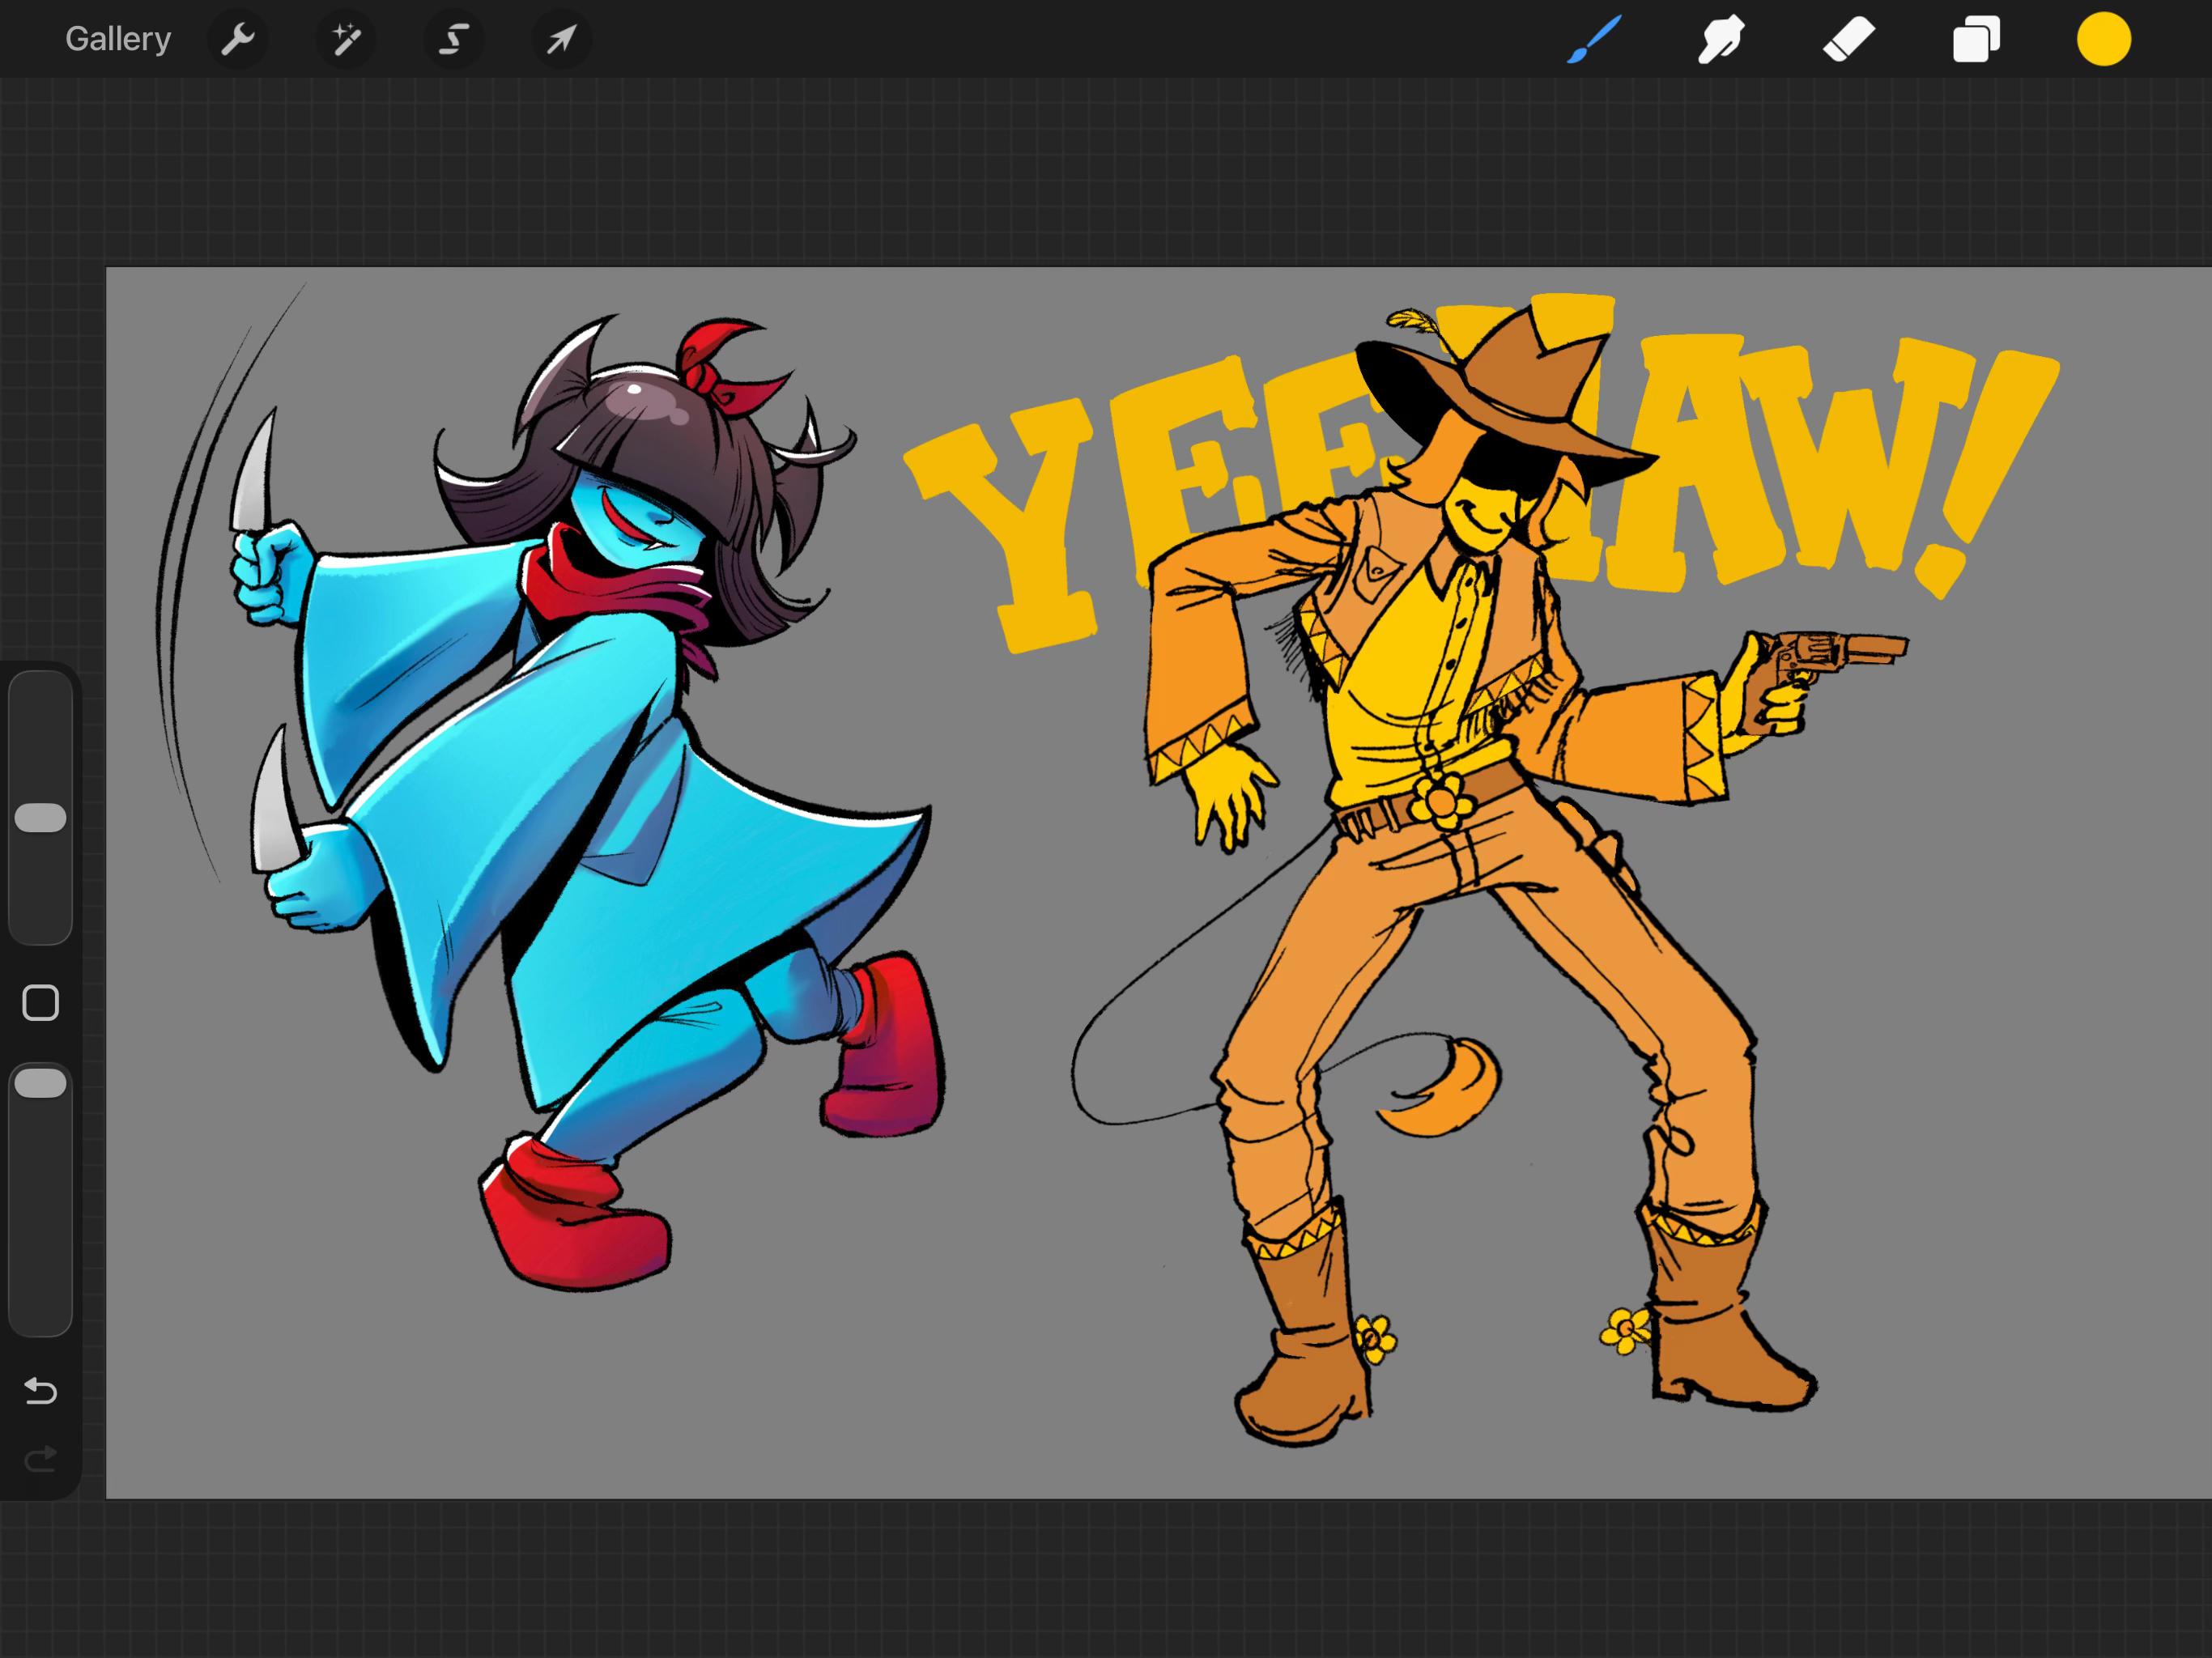Viewport: 2212px width, 1658px height.
Task: Open the Adjustments magic wand menu
Action: (x=346, y=40)
